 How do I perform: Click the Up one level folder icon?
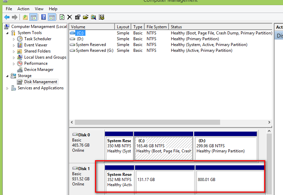coord(25,17)
